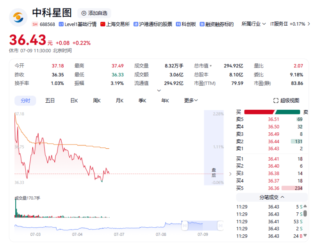Select 卖5 price 36.51 row
Screen dimensions: 312x244
tap(269, 119)
